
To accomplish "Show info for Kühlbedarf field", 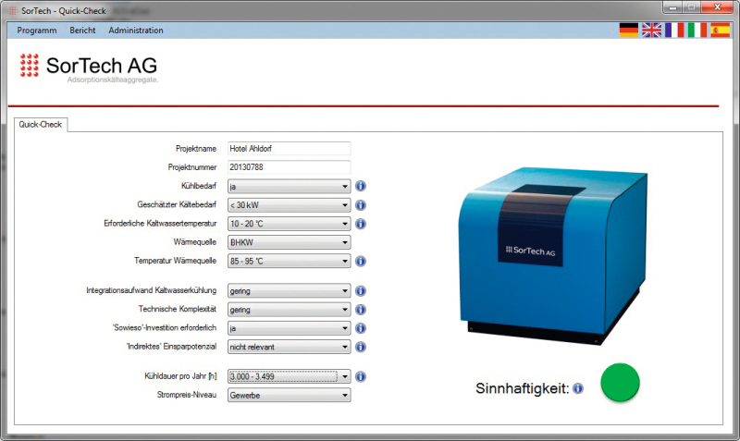I will click(x=361, y=187).
